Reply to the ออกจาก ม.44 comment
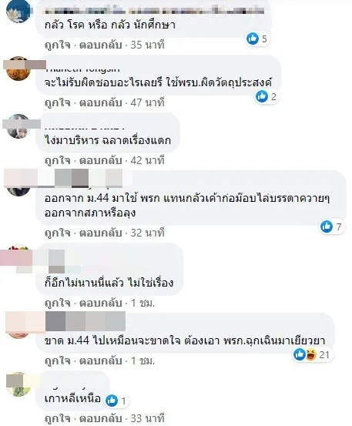Viewport: 352px width, 426px height. (100, 233)
